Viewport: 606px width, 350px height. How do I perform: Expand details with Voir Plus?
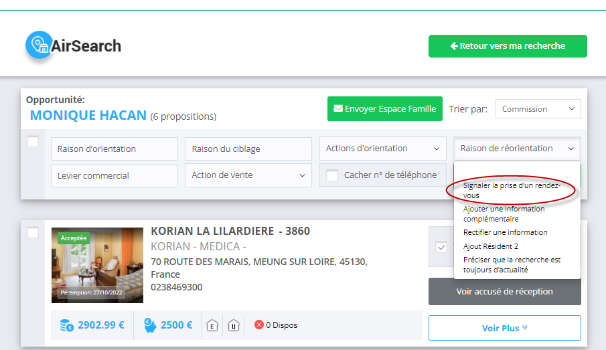[x=504, y=328]
